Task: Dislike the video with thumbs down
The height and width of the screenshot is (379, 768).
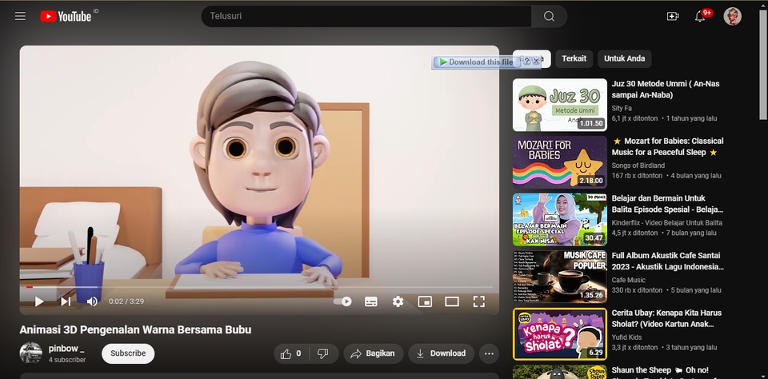Action: [x=323, y=353]
